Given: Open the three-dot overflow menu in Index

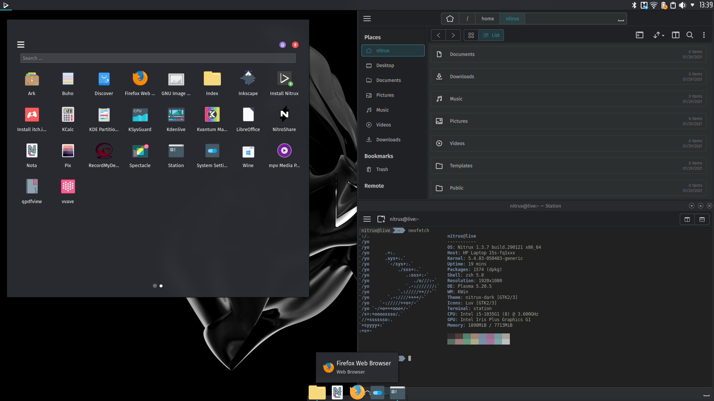Looking at the screenshot, I should 704,35.
